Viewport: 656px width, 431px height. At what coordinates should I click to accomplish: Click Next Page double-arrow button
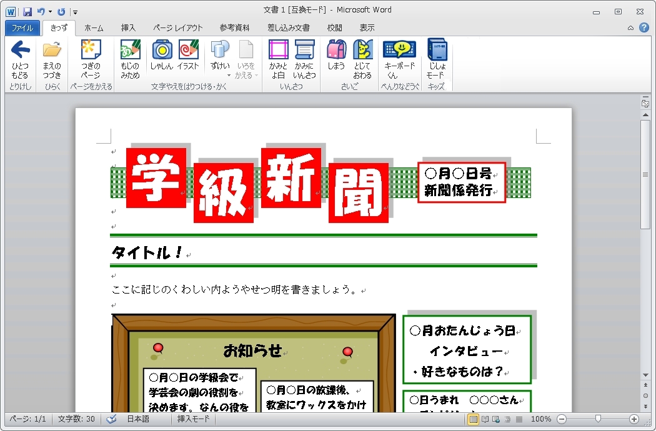pyautogui.click(x=645, y=406)
